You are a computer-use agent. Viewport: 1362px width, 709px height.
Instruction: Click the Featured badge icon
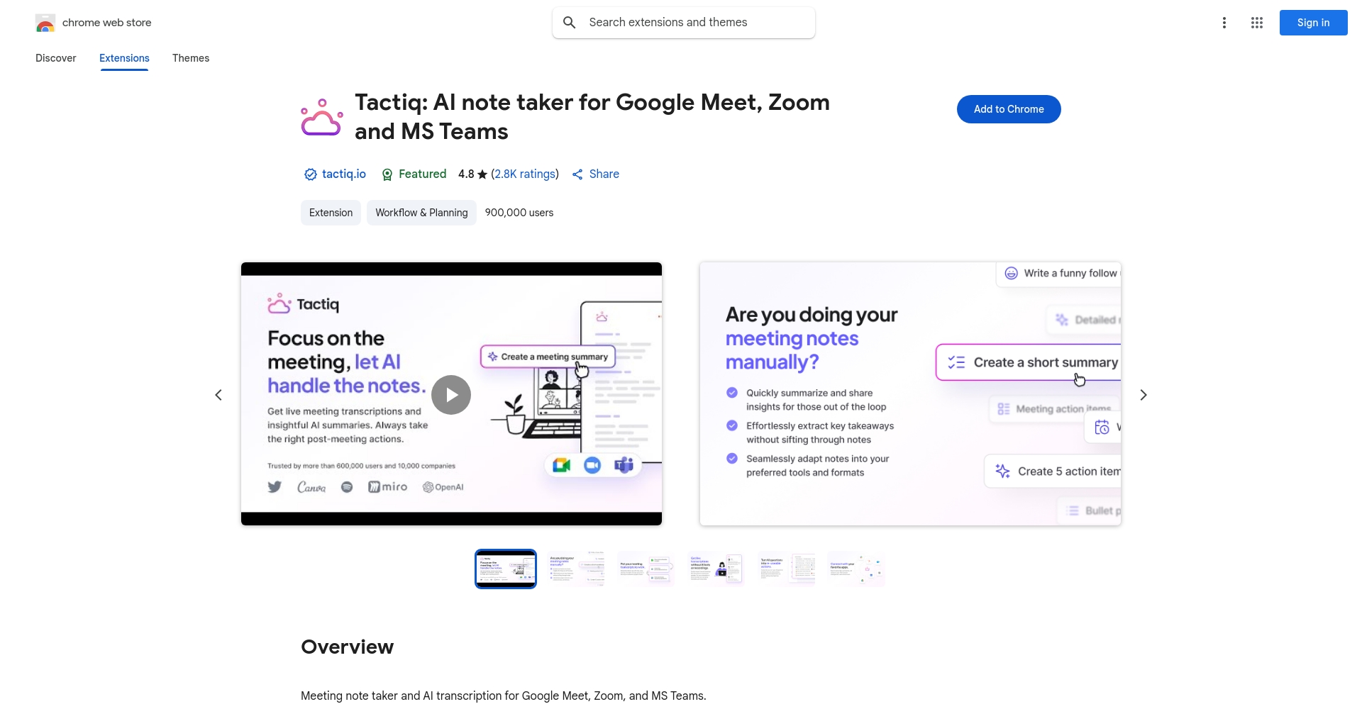pos(387,174)
